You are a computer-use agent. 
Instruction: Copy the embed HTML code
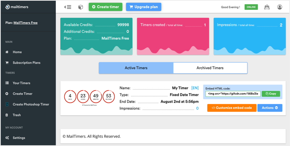[271, 94]
